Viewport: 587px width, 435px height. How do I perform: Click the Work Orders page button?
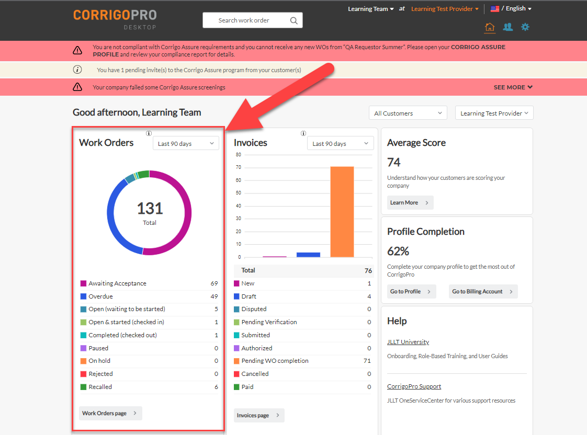coord(110,413)
